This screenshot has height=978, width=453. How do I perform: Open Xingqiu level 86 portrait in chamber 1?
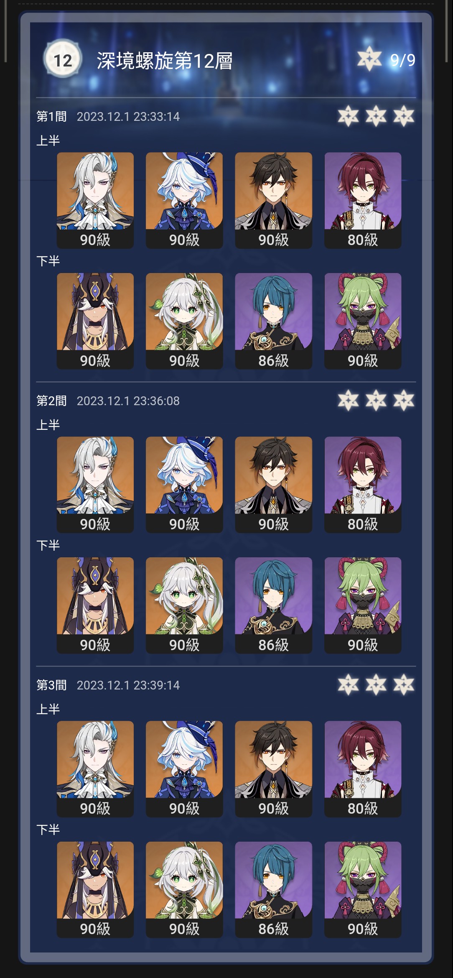coord(274,321)
